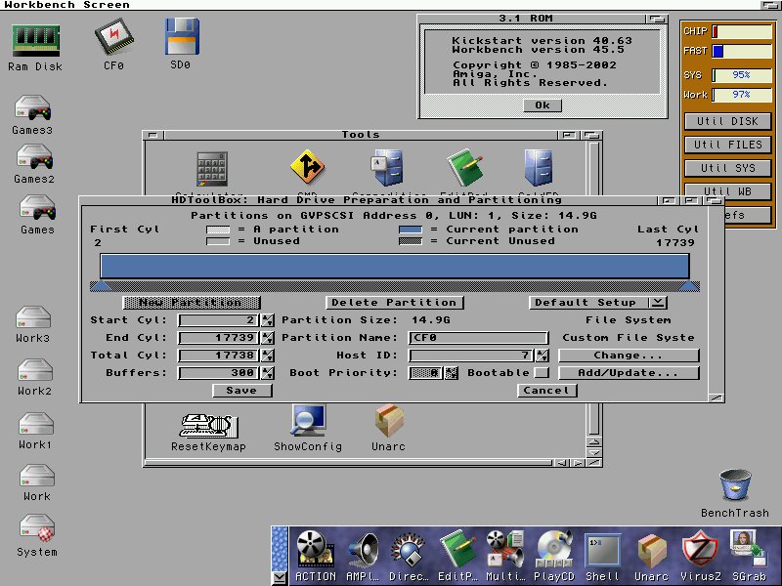Open the blue file cabinet icon in Tools
782x586 pixels.
pos(539,167)
